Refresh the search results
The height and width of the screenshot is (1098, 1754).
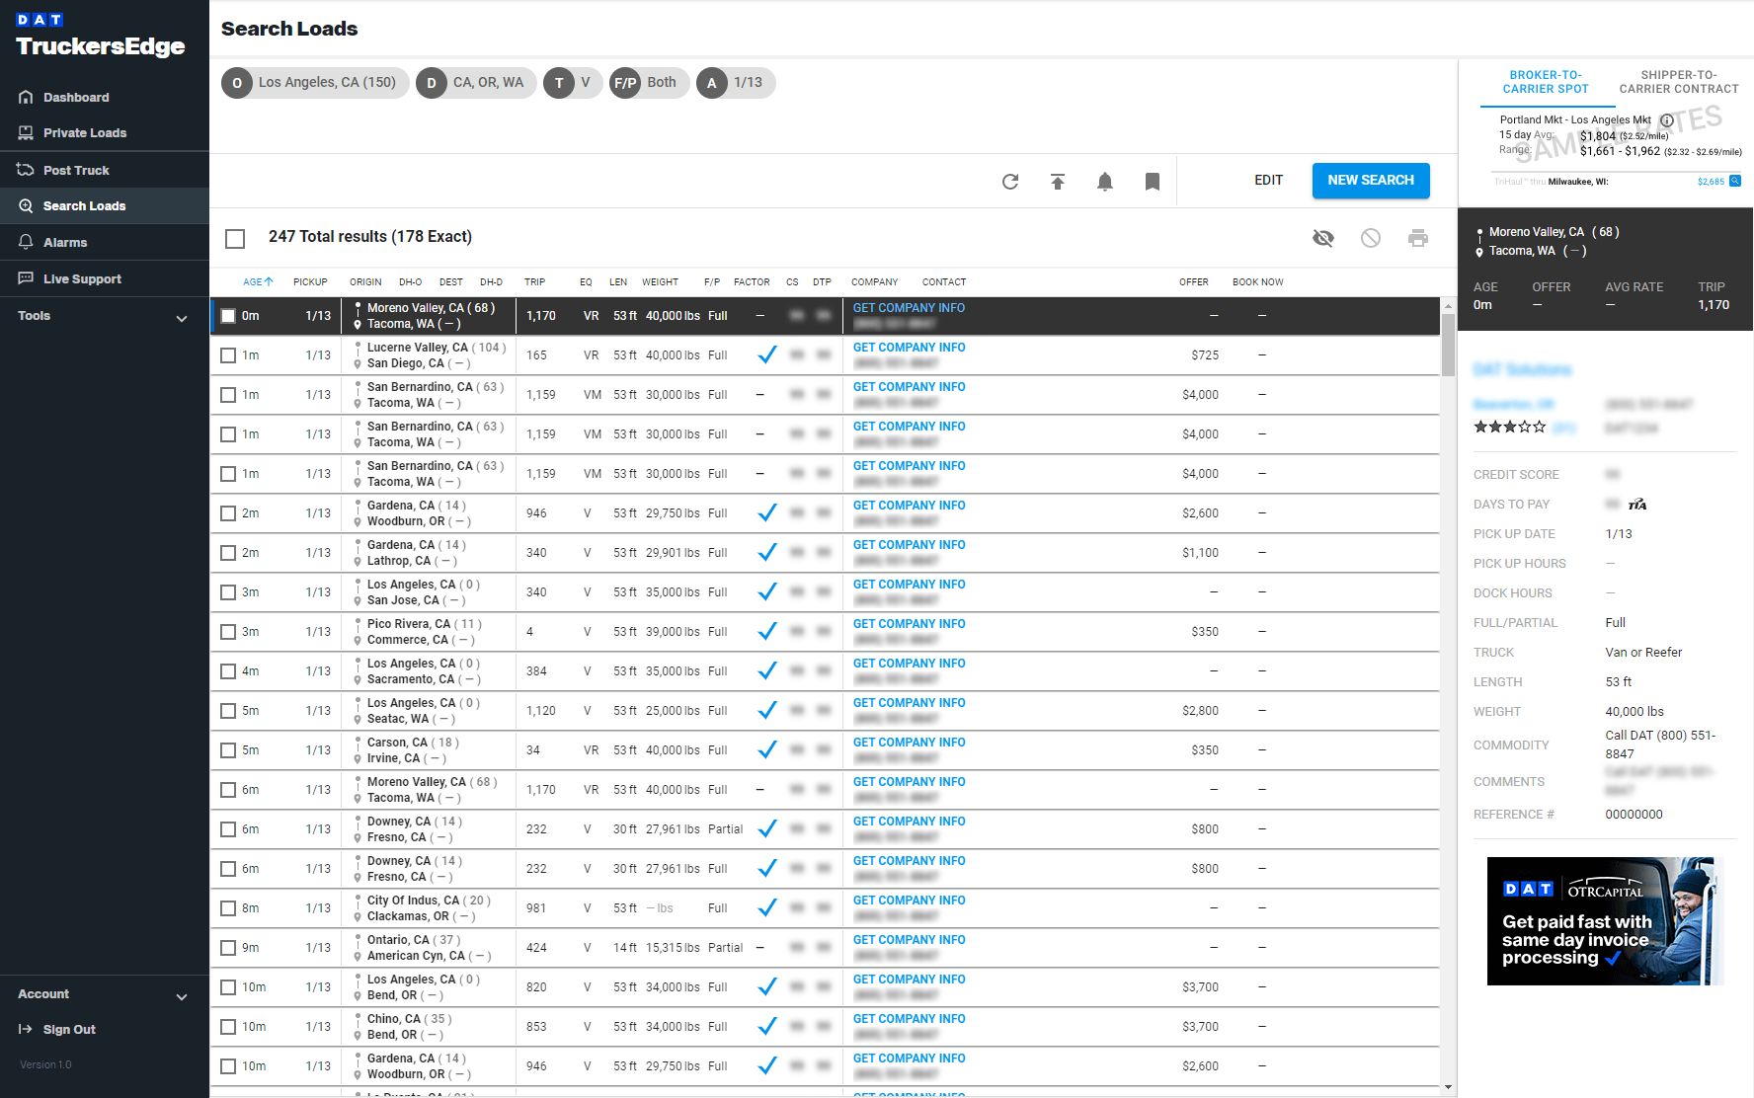coord(1009,181)
